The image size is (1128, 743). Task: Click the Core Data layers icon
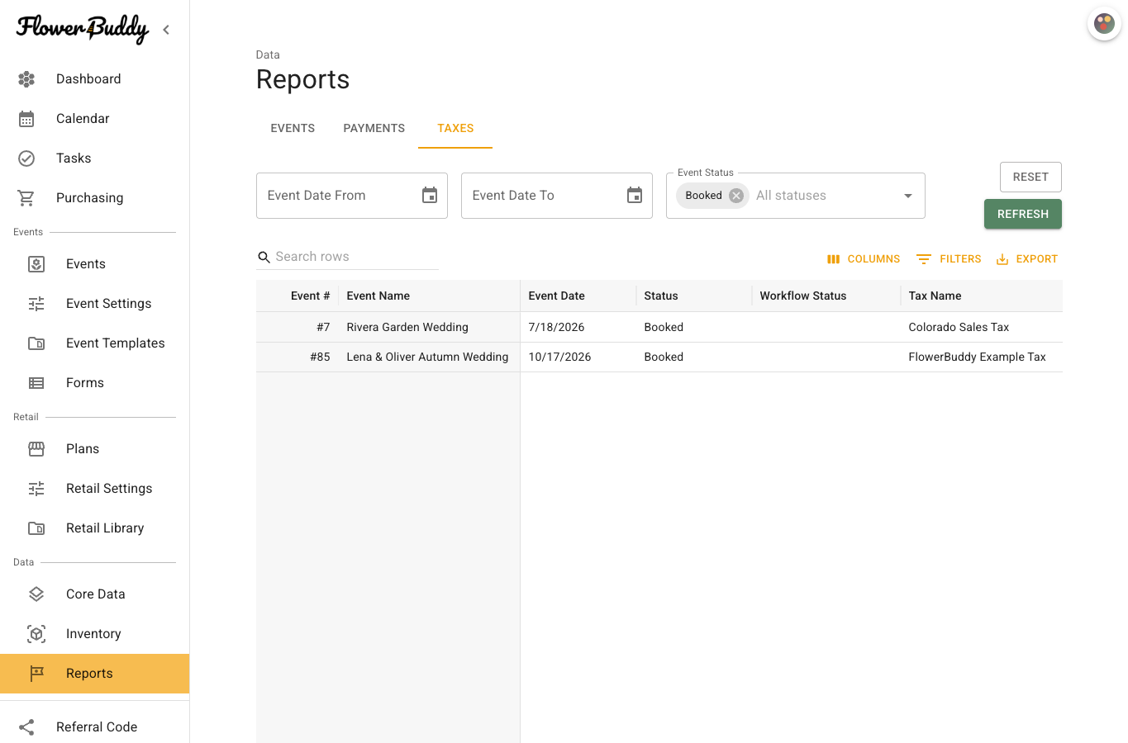36,594
